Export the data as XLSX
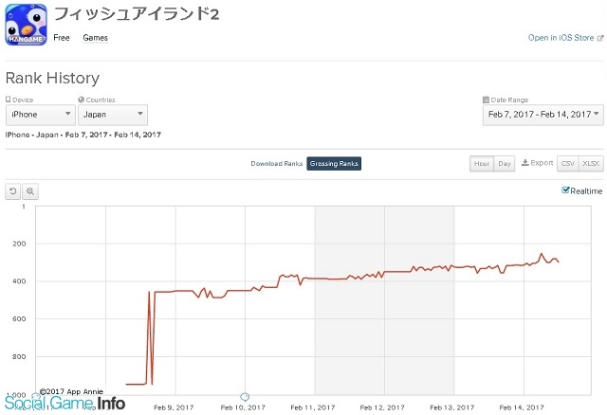The height and width of the screenshot is (415, 607). click(591, 164)
